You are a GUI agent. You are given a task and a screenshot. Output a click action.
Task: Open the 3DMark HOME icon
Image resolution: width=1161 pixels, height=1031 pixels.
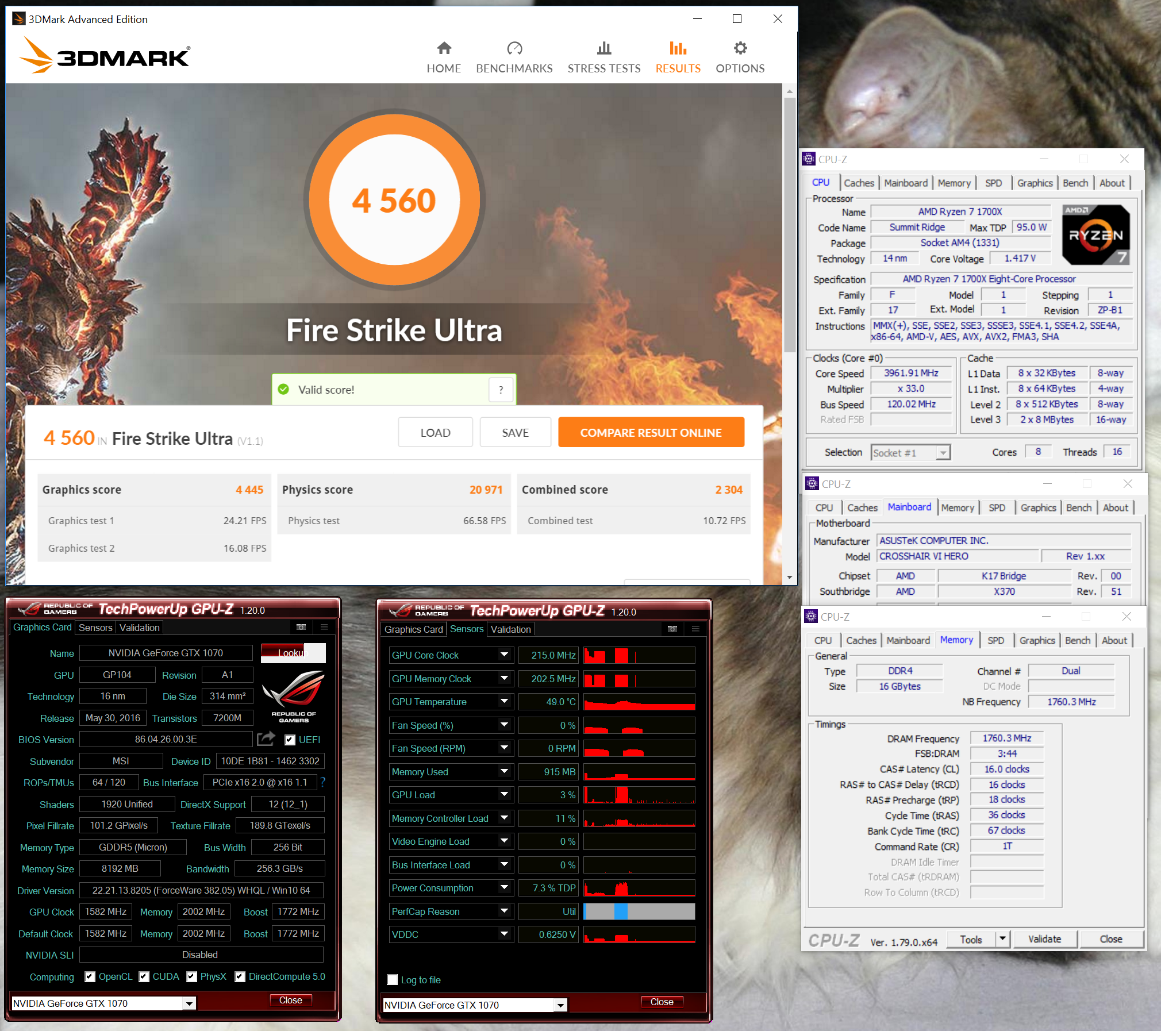tap(444, 48)
